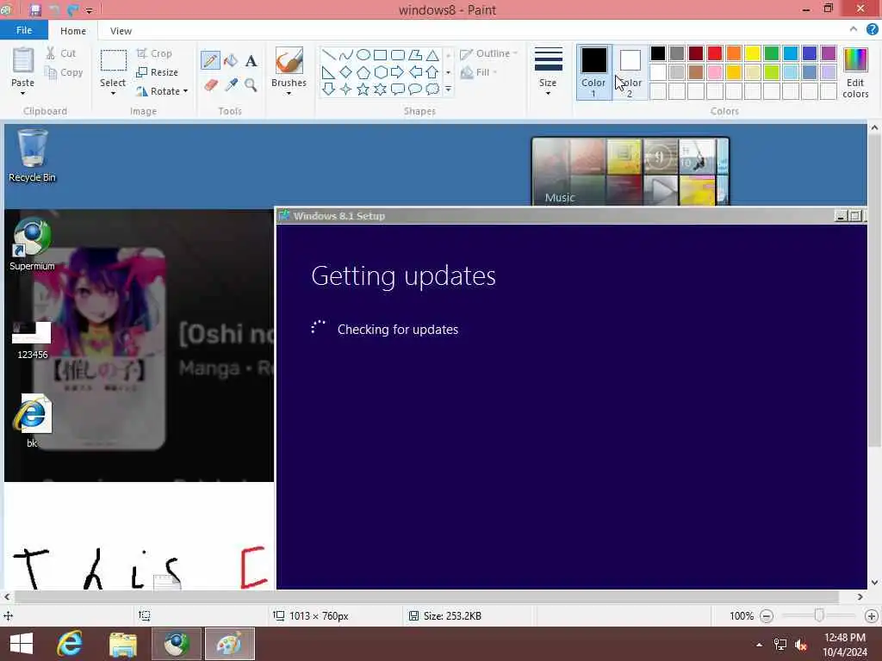Pick the red color swatch
Viewport: 882px width, 661px height.
(715, 53)
